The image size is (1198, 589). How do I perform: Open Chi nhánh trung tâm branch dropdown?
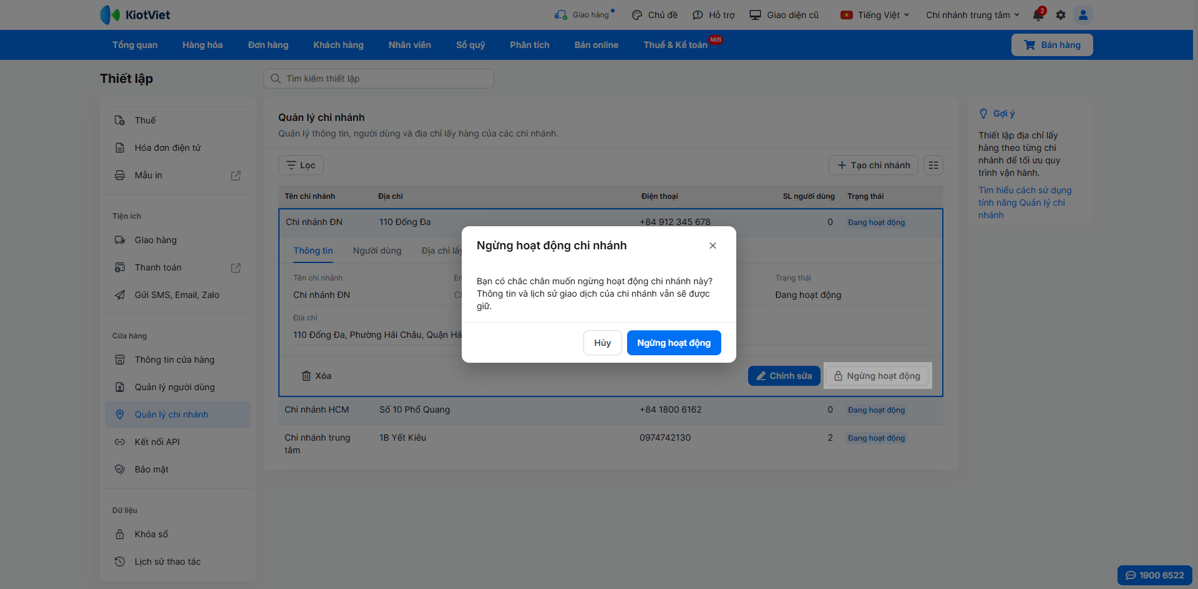click(973, 15)
